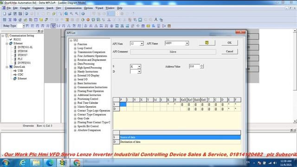Viewport: 297px width, 167px height.
Task: Collapse the Communication Setting tree node
Action: tap(3, 36)
